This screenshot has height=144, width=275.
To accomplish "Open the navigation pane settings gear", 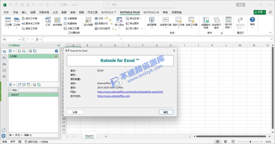I will [4, 136].
